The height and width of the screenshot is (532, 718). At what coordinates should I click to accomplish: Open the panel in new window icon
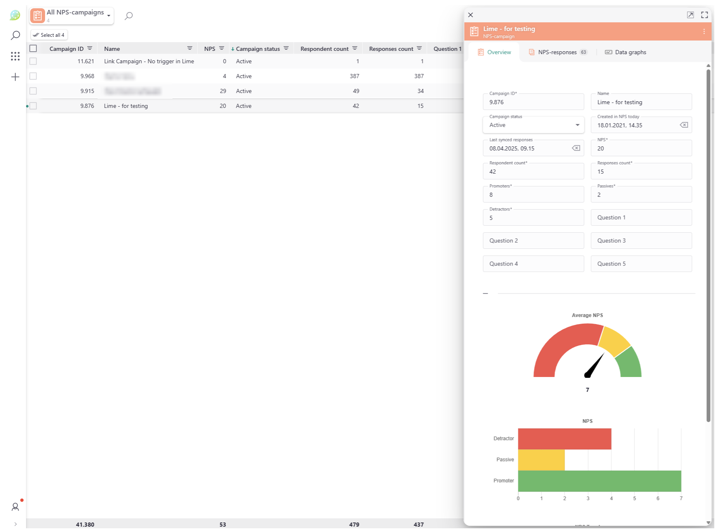(690, 15)
